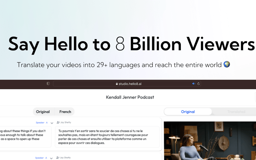The width and height of the screenshot is (256, 160).
Task: Expand the Speaker A chevron in the lower cut-off segment
Action: pos(51,158)
